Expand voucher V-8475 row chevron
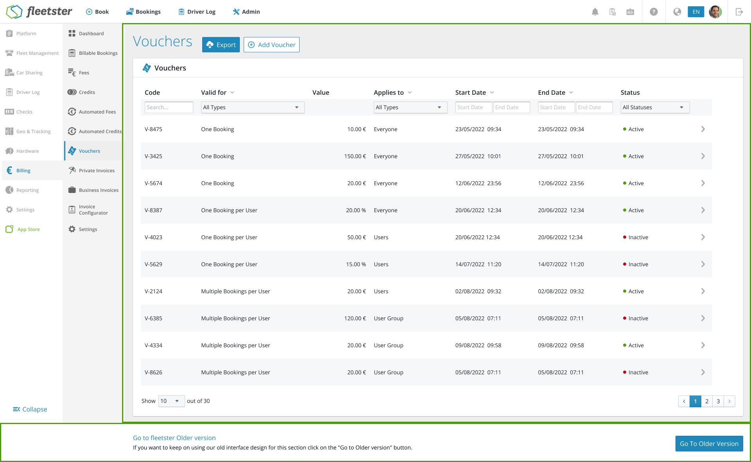The width and height of the screenshot is (751, 462). 703,129
